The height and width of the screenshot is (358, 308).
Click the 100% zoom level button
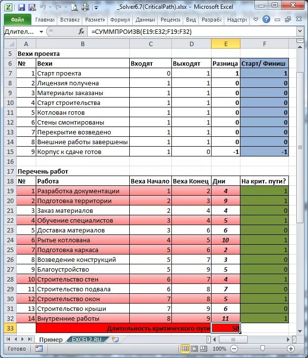[x=219, y=349]
